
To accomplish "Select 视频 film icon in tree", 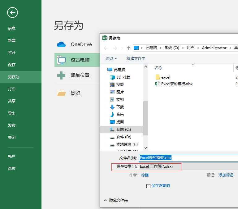I will coord(112,85).
